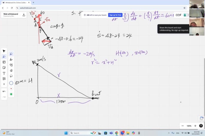This screenshot has height=136, width=205.
Task: Zoom out using the minus button
Action: [183, 126]
